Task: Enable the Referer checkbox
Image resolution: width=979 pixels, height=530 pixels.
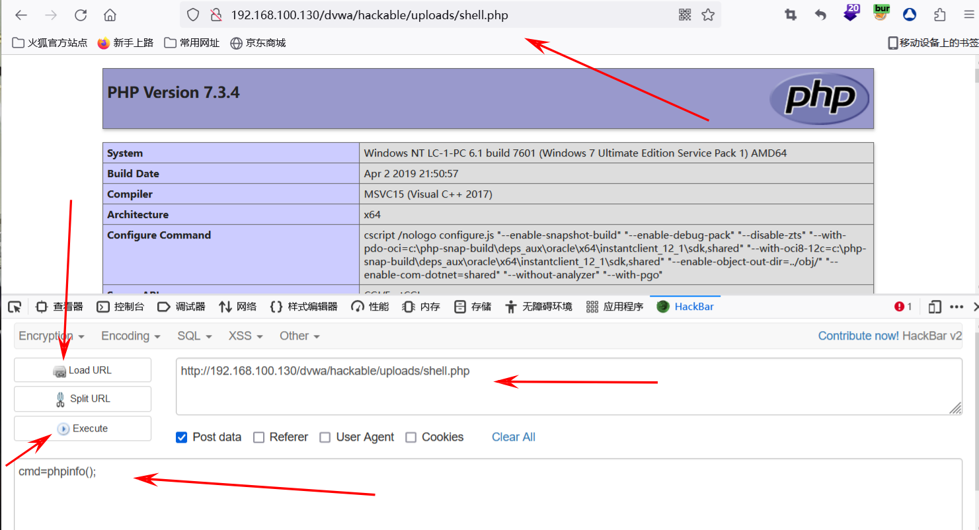Action: (x=259, y=437)
